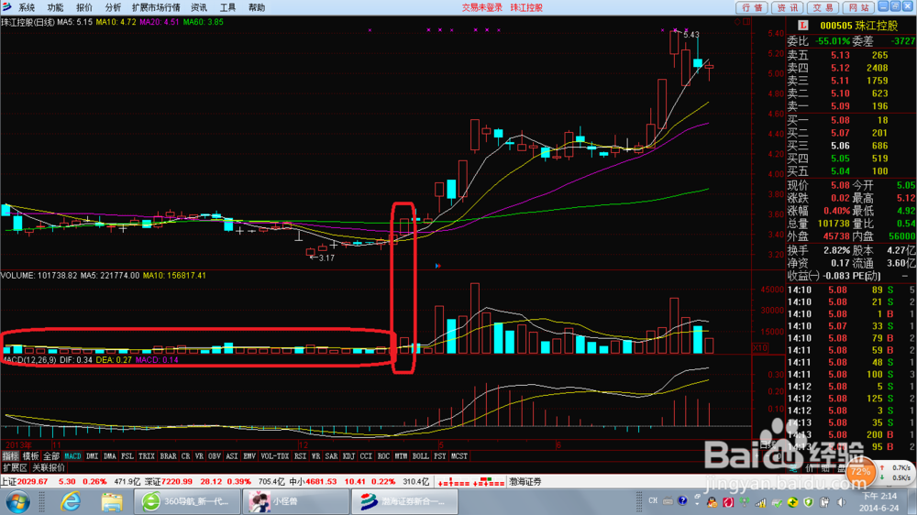Switch to the CR indicator

185,456
